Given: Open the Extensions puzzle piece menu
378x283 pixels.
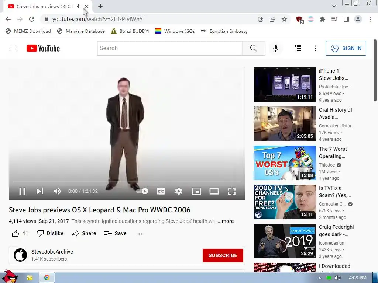Looking at the screenshot, I should pos(322,19).
